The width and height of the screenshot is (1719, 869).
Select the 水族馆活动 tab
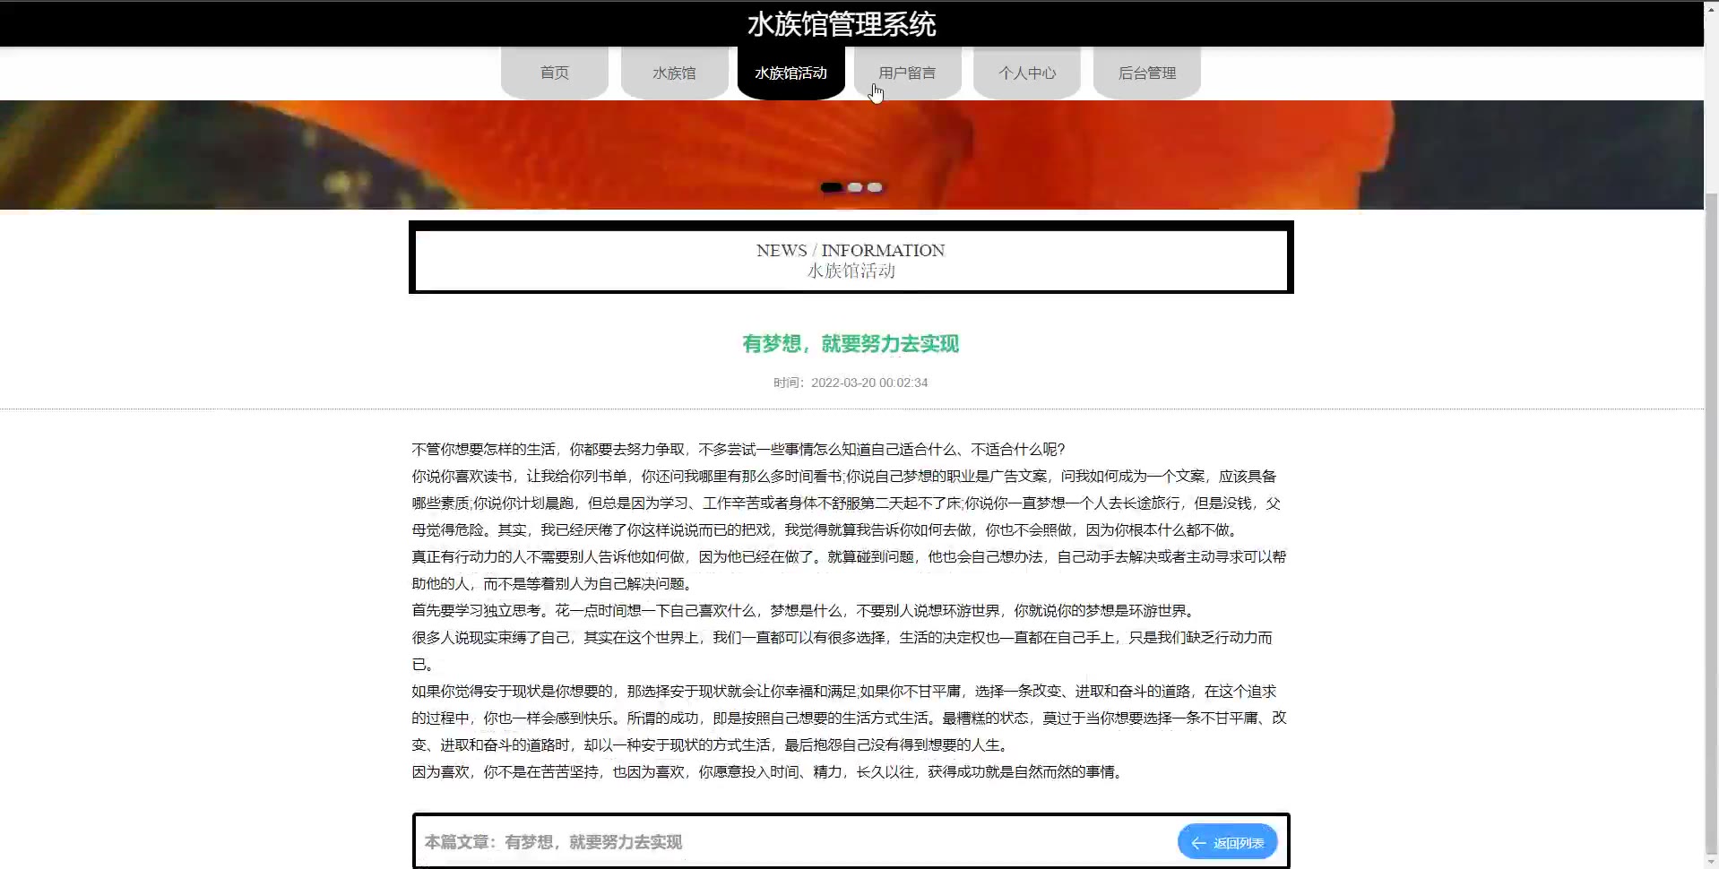tap(790, 73)
